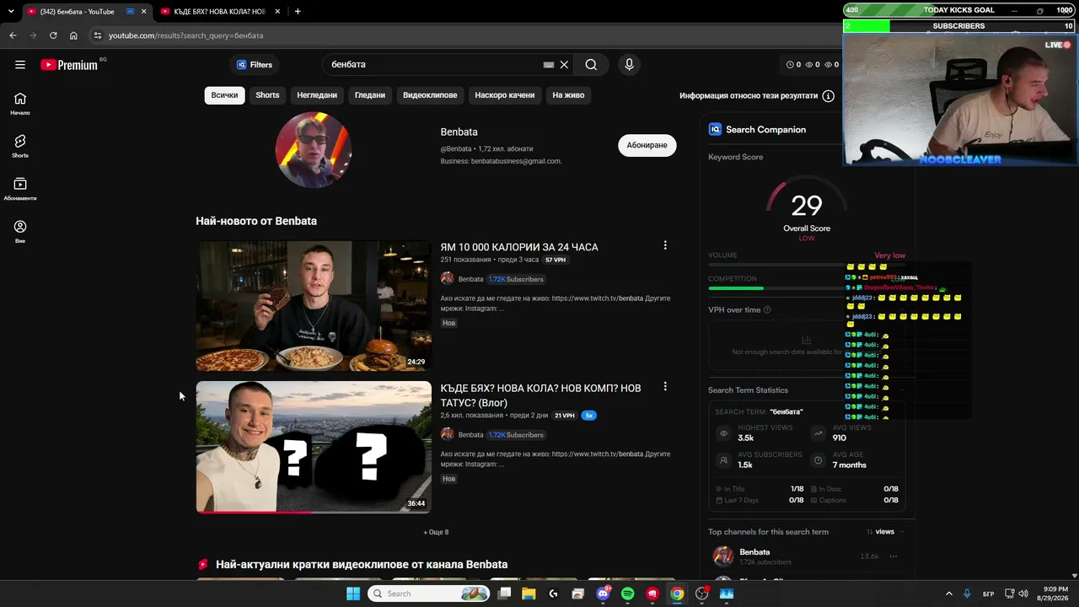Select the Видеоклипове filter chip
Viewport: 1079px width, 607px height.
[x=430, y=95]
